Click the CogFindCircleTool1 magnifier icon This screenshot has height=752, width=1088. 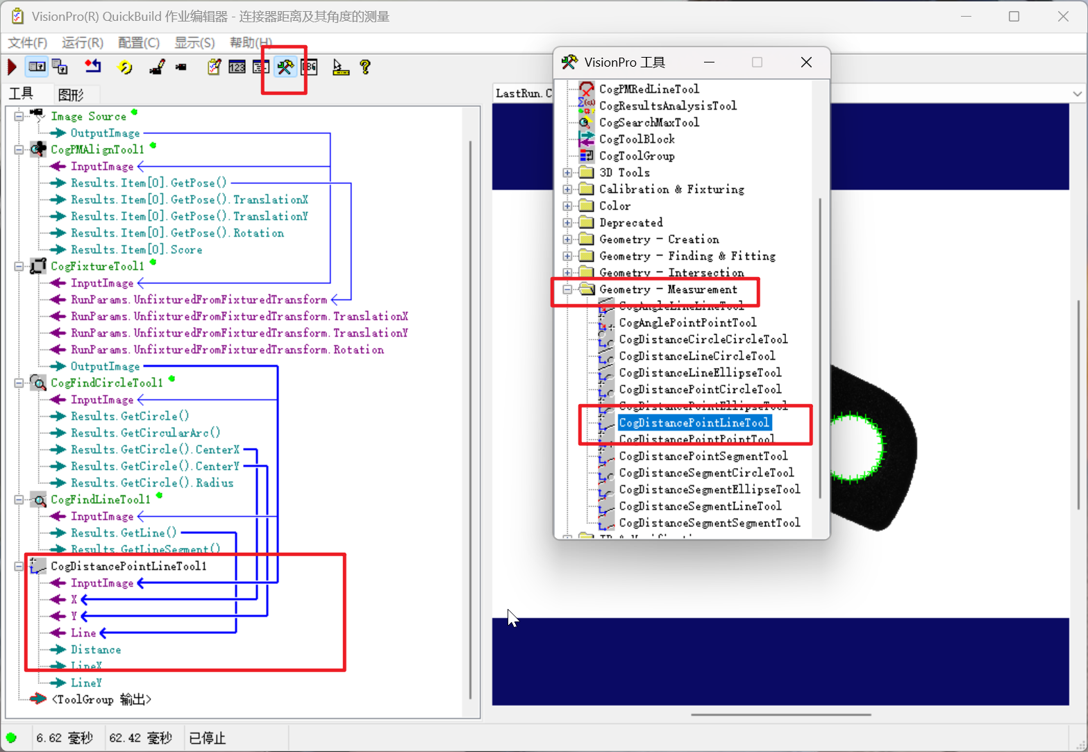click(x=38, y=383)
